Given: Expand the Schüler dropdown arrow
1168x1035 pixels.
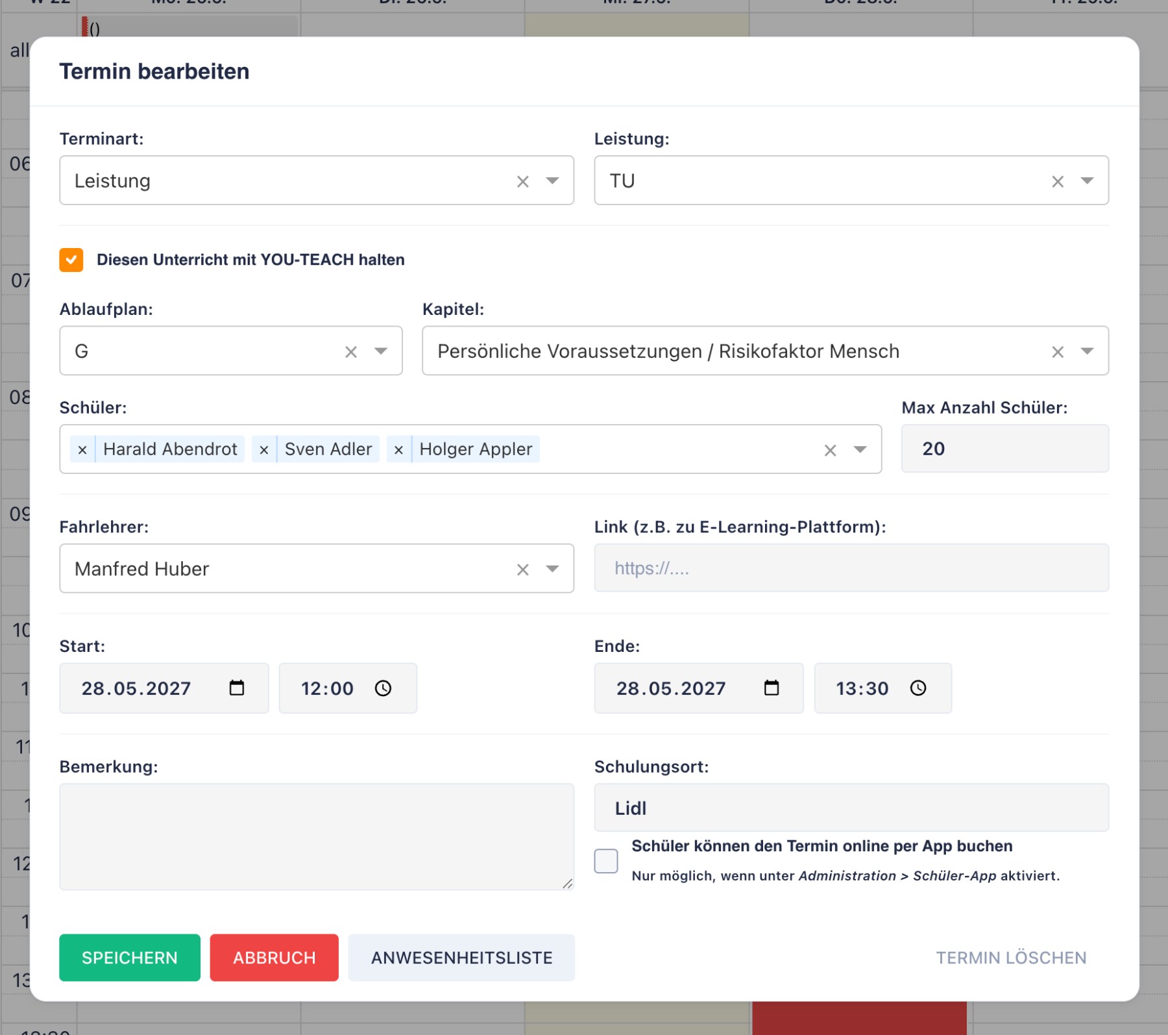Looking at the screenshot, I should 860,449.
